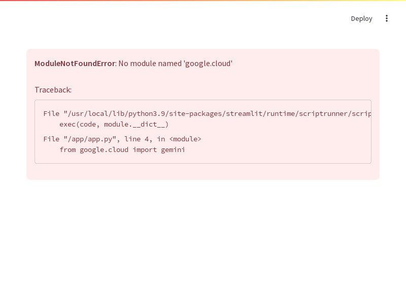Click the "/app/app.py" file path

90,139
